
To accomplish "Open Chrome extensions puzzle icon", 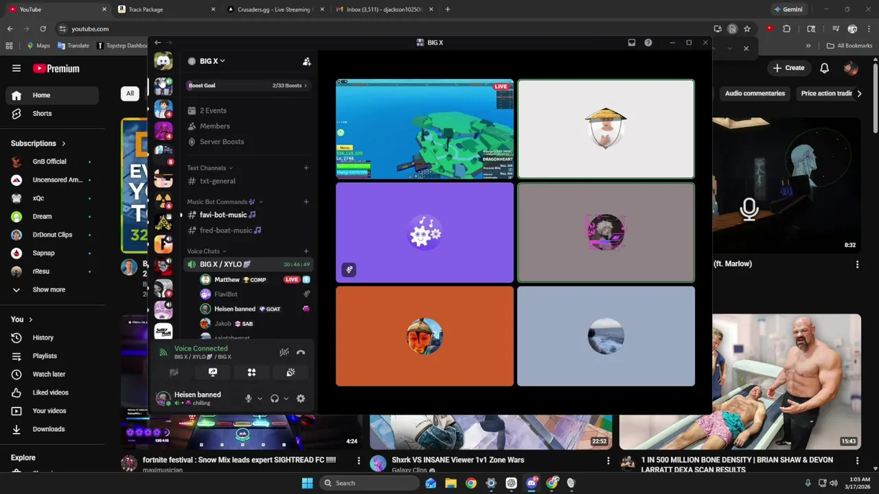I will click(787, 29).
